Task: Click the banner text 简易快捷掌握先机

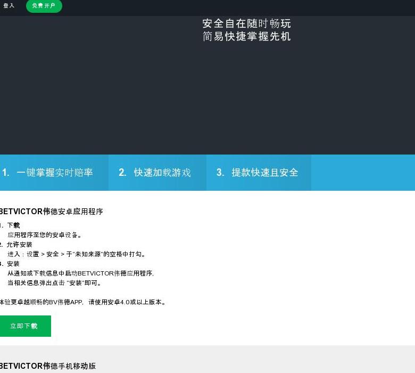Action: pos(247,36)
